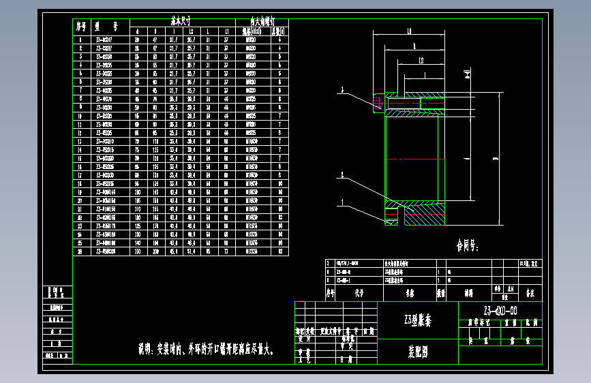Click the '代号' header in the parts list

click(x=359, y=293)
